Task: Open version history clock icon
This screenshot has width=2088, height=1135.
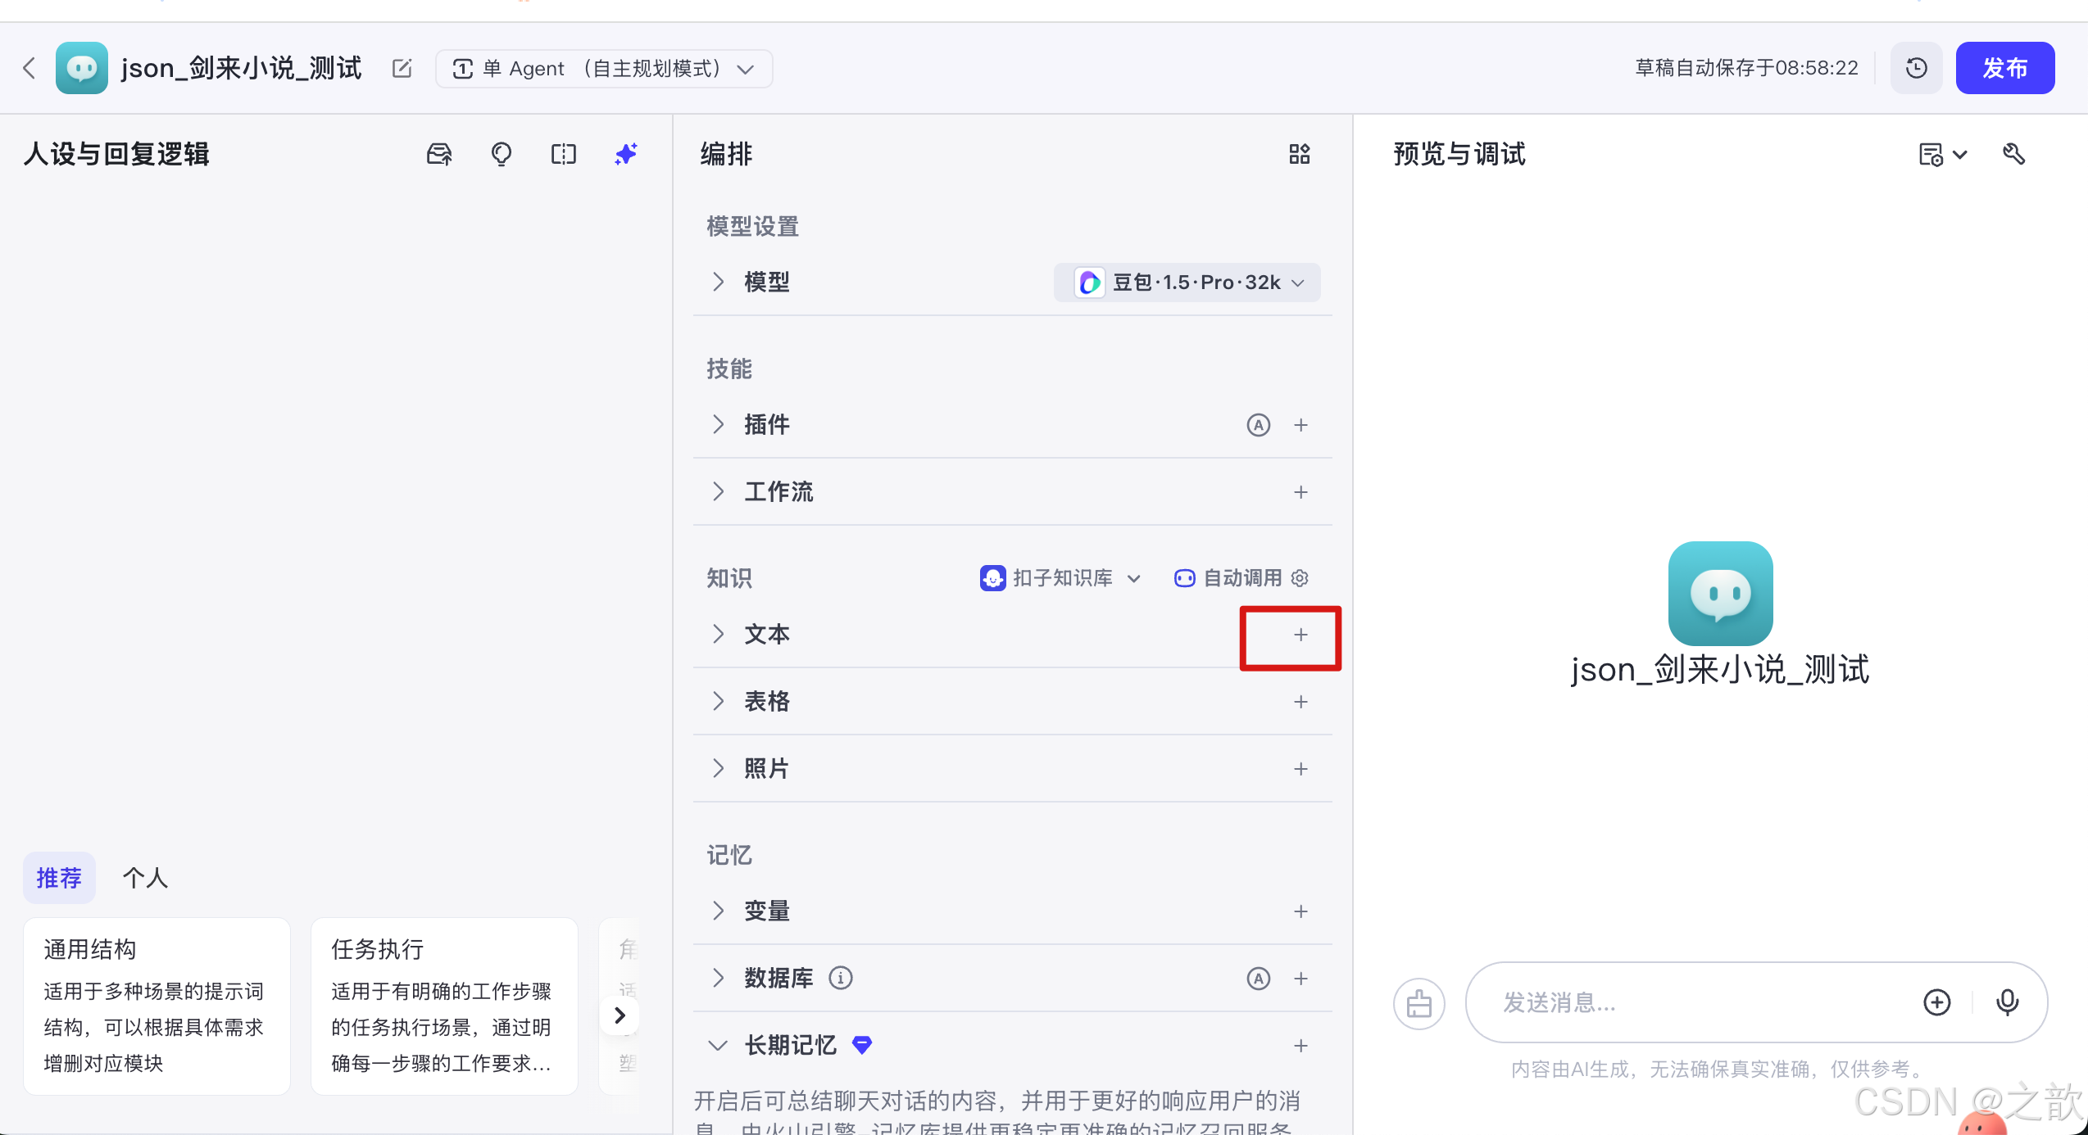Action: (x=1916, y=68)
